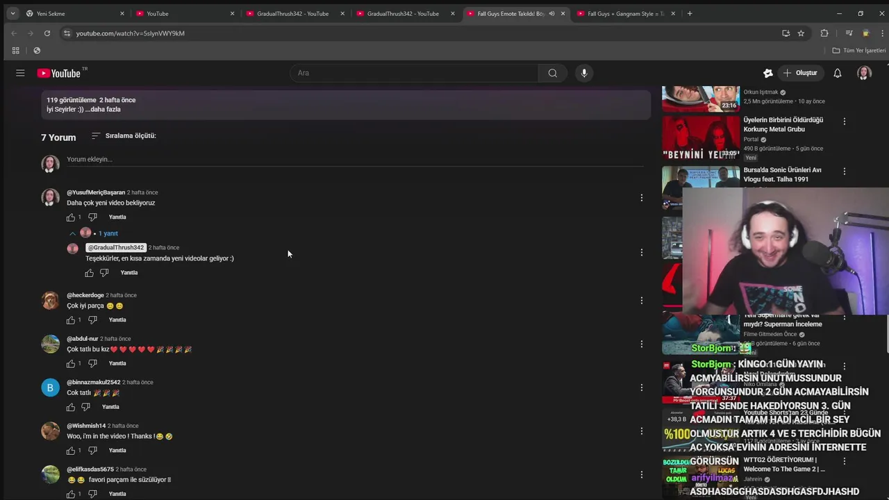
Task: Open the apps grid in bookmarks bar
Action: point(15,50)
